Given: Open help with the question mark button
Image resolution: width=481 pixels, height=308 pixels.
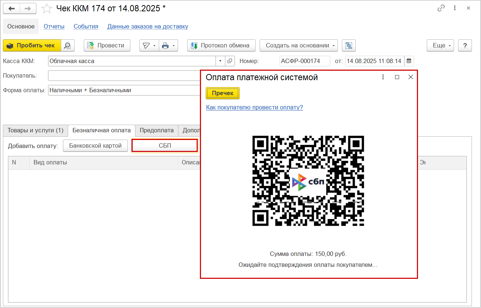Looking at the screenshot, I should (x=465, y=46).
